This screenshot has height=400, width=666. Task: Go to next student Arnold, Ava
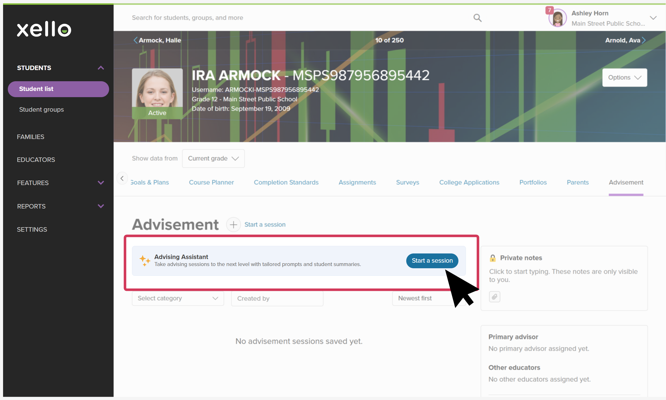625,40
